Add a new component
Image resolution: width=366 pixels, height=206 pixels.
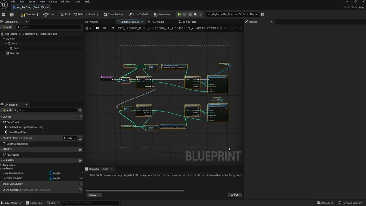pyautogui.click(x=7, y=27)
